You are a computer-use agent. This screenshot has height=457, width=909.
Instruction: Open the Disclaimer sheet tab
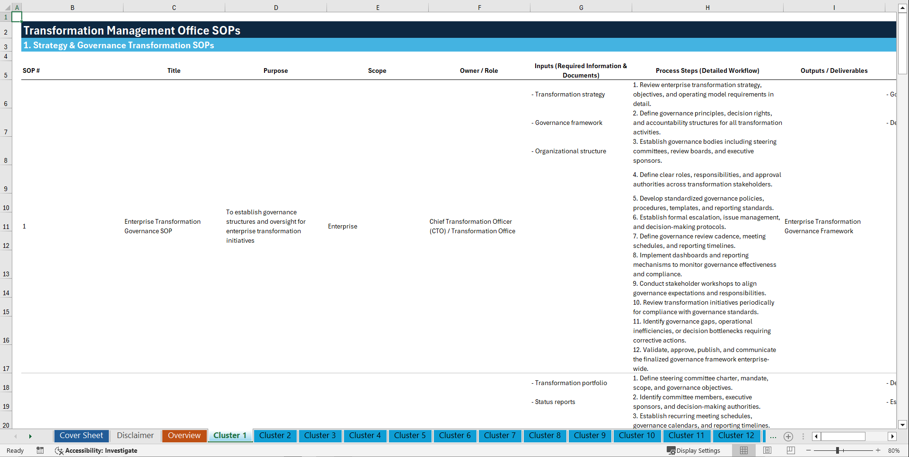(x=135, y=436)
